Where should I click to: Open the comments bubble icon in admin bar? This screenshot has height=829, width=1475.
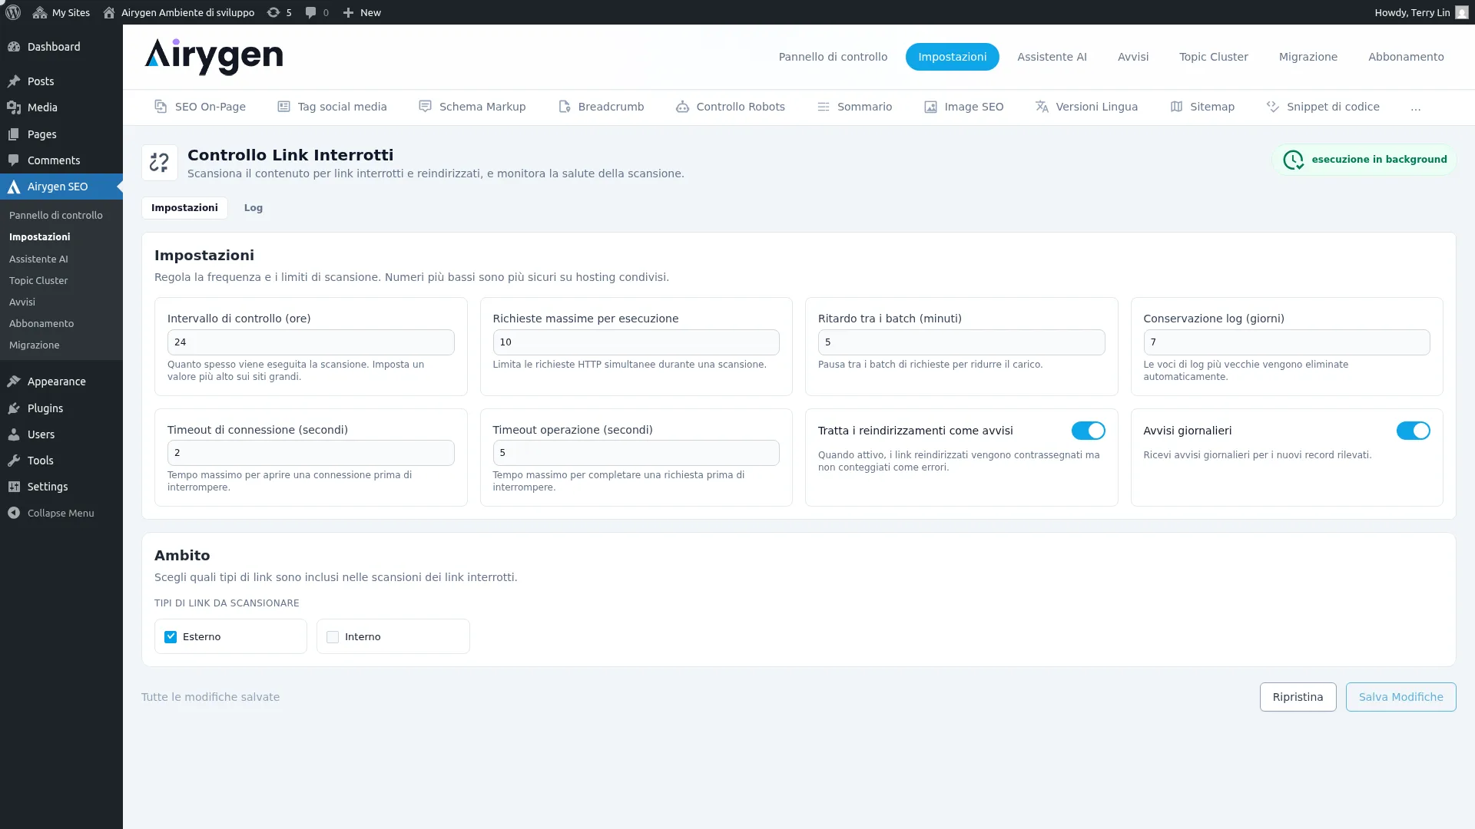coord(310,12)
